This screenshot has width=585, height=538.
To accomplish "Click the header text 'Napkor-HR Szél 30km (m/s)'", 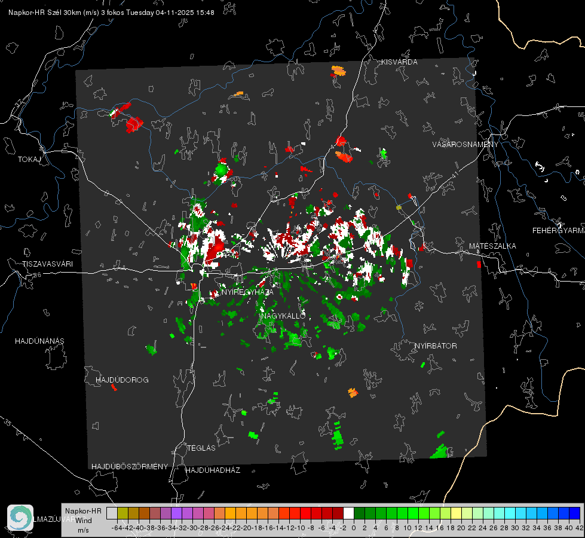I will pyautogui.click(x=54, y=13).
